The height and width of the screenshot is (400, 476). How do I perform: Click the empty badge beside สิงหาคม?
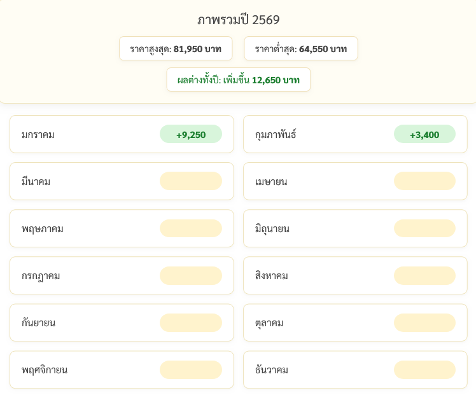[x=424, y=275]
